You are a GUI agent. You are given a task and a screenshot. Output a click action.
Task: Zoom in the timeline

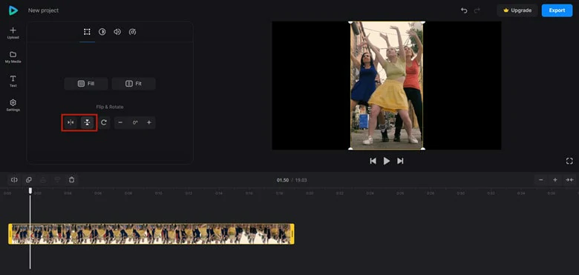pos(555,180)
